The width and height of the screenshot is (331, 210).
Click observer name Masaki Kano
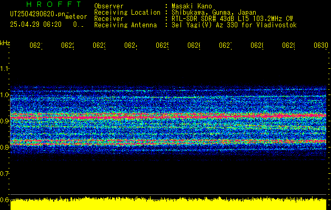coord(192,6)
